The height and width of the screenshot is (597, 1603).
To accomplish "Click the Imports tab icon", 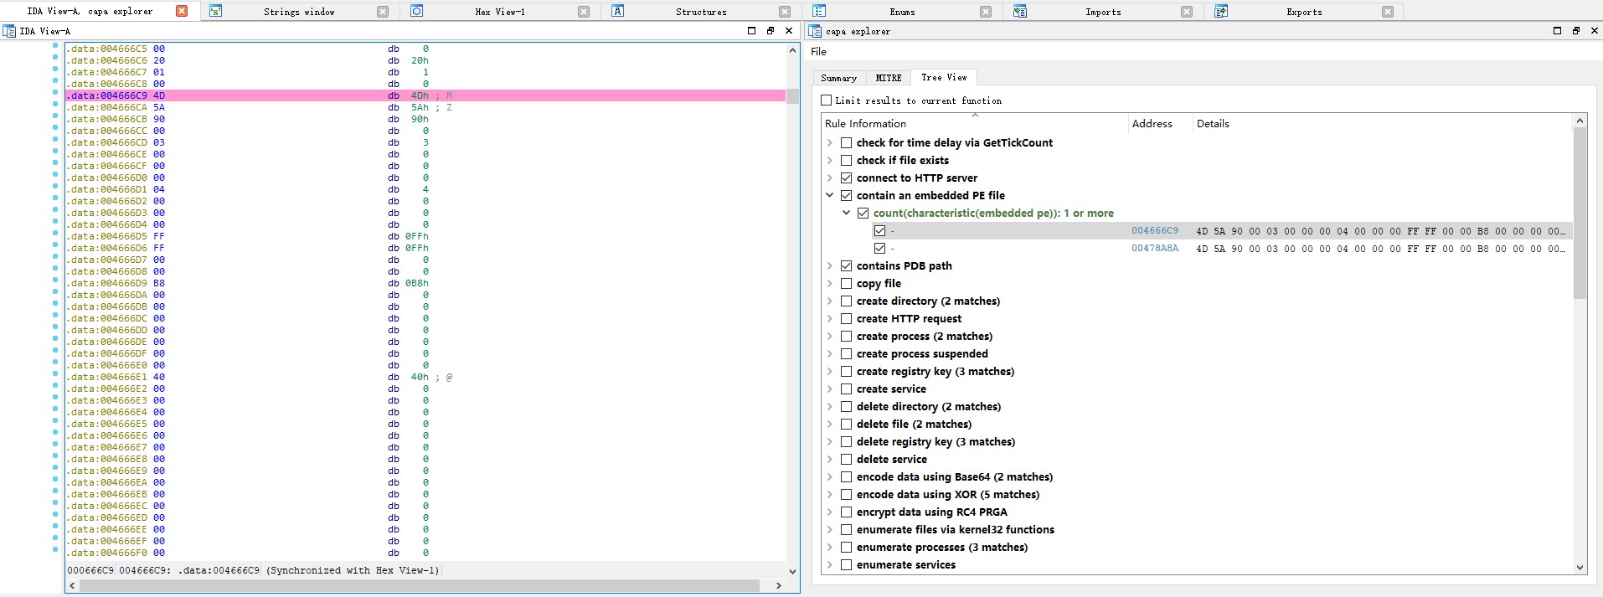I will (1020, 12).
